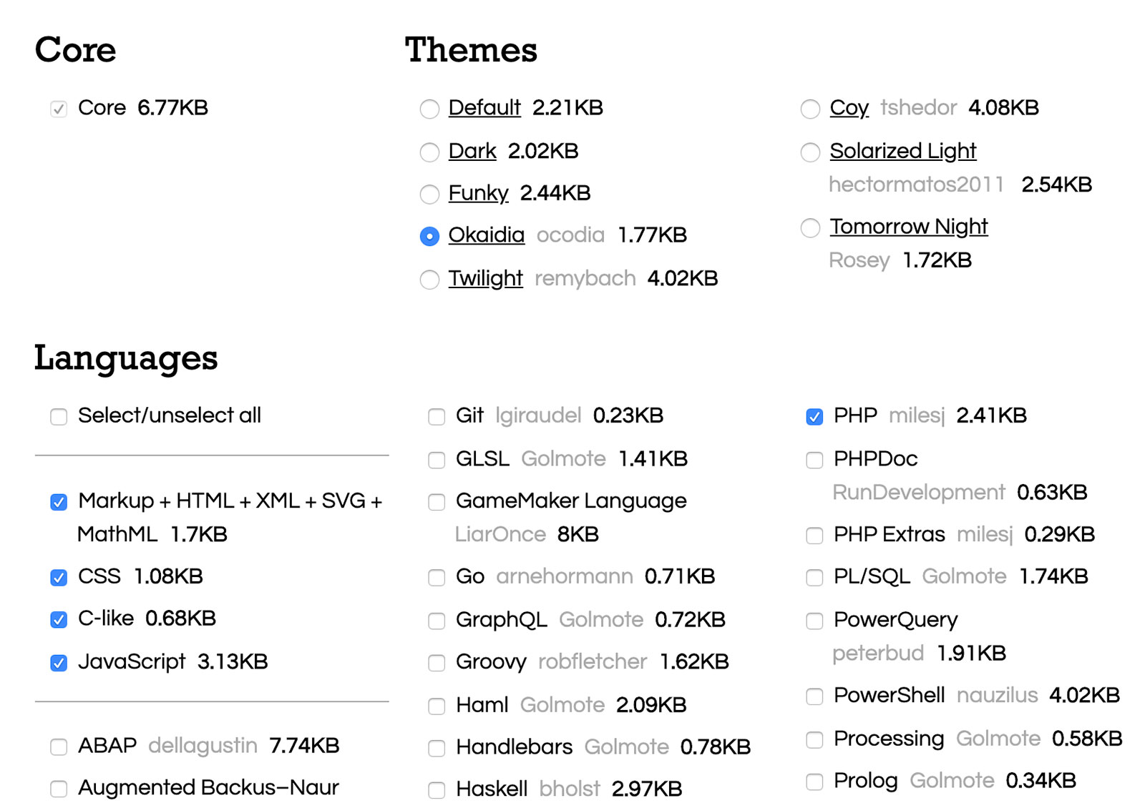Check the ABAP language checkbox
1145x803 pixels.
[59, 747]
